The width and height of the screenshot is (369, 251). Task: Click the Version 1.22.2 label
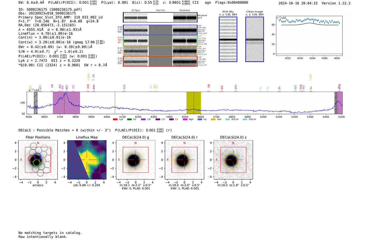(x=336, y=3)
